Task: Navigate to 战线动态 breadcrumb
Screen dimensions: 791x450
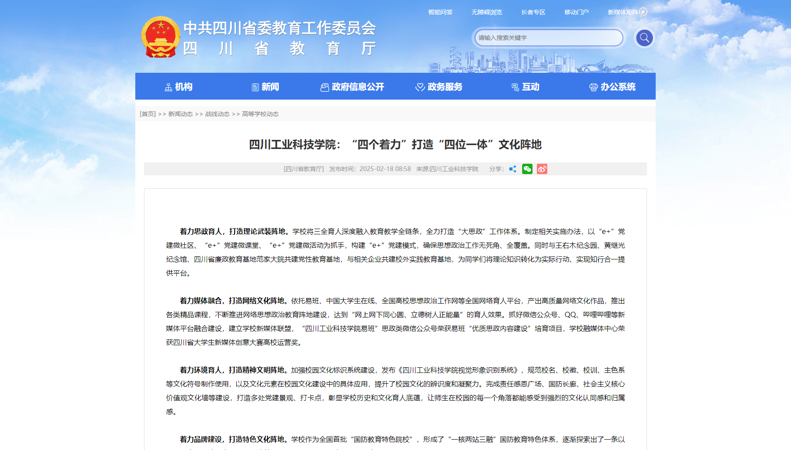Action: coord(217,114)
